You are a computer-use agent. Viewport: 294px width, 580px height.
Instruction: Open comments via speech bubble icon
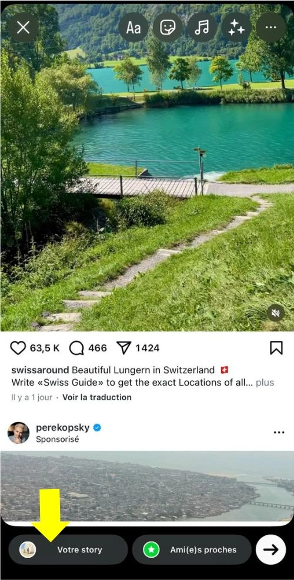point(76,348)
